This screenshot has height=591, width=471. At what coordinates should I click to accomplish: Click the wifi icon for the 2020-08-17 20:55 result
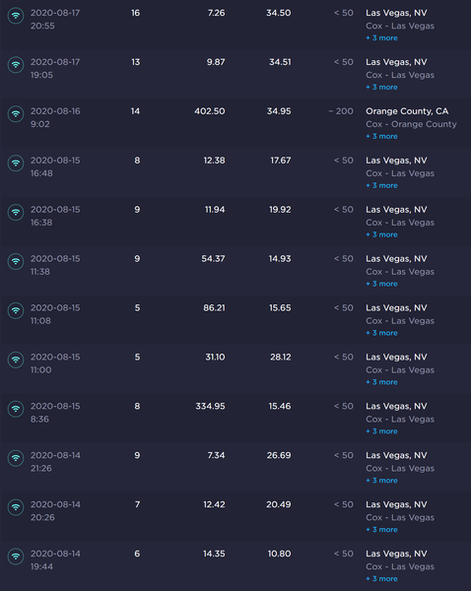pos(16,16)
